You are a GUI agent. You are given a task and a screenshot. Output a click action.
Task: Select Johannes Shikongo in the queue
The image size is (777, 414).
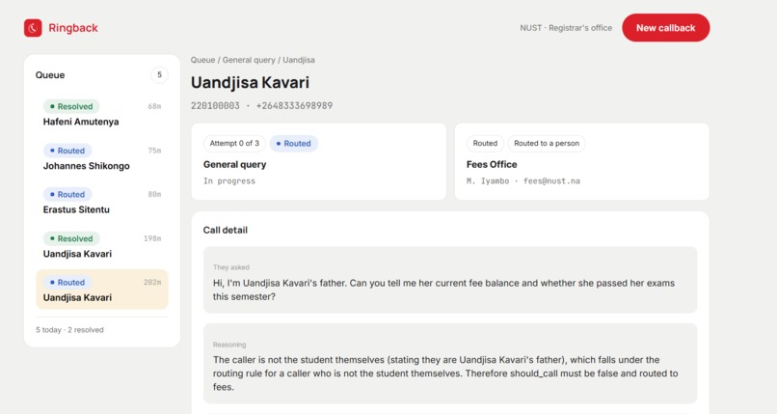coord(102,158)
